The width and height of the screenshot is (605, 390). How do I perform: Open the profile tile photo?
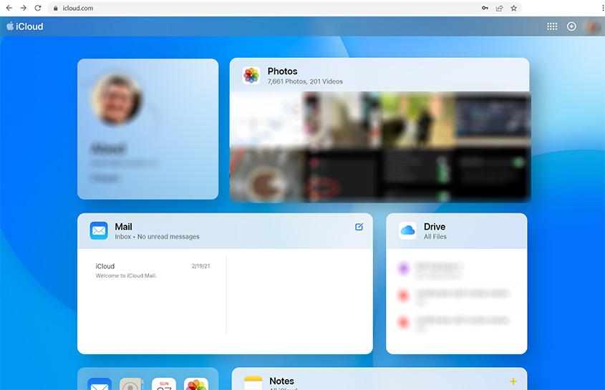point(117,99)
